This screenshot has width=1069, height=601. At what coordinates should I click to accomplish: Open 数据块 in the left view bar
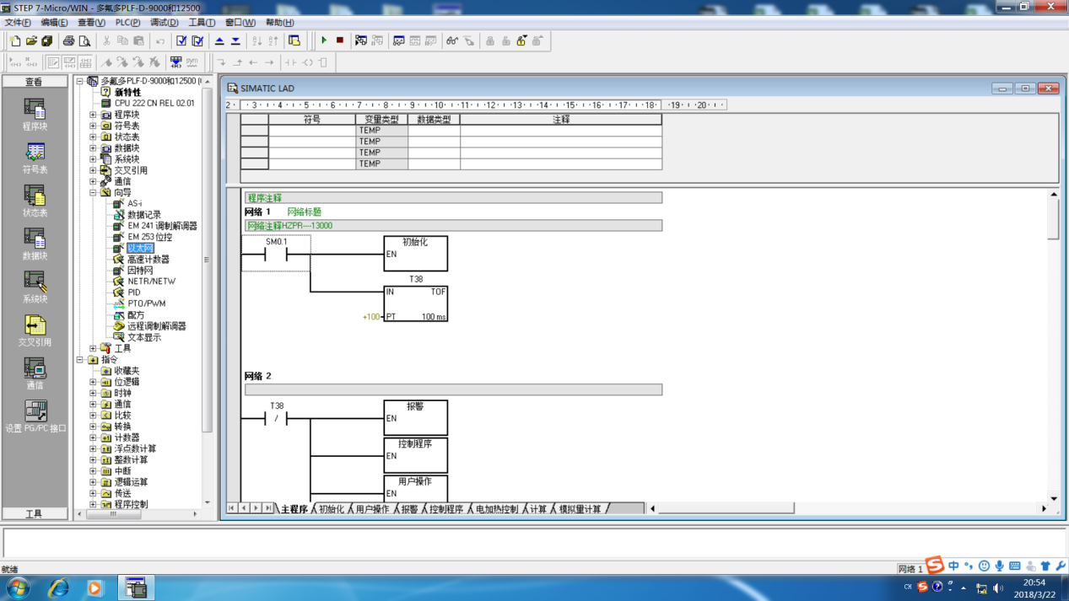(35, 244)
